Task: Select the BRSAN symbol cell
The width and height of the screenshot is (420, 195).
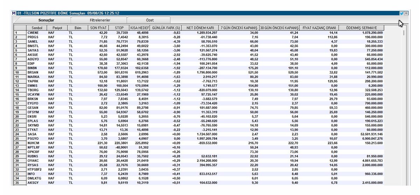Action: tap(37, 72)
